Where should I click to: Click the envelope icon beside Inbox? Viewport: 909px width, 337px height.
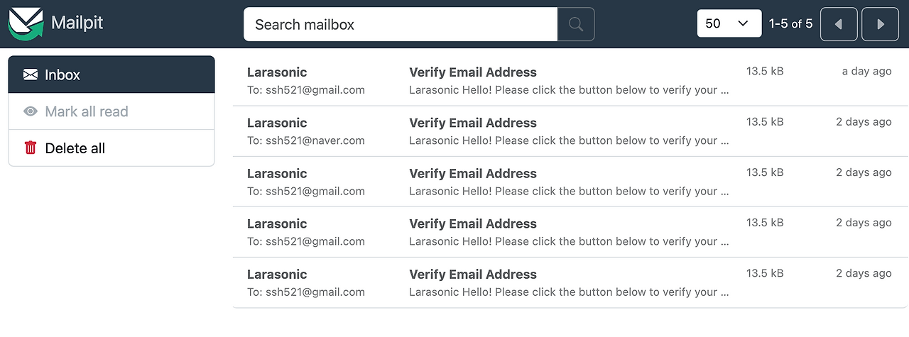[x=31, y=74]
